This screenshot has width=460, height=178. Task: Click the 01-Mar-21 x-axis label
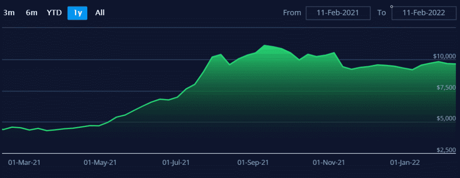click(24, 163)
